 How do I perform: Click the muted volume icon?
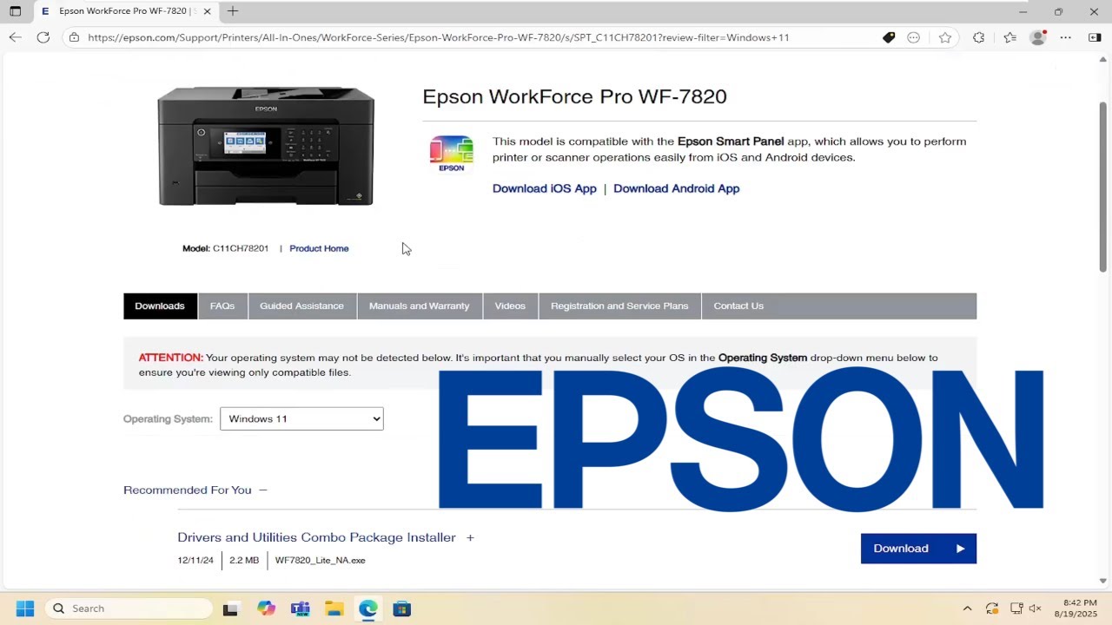coord(1035,609)
